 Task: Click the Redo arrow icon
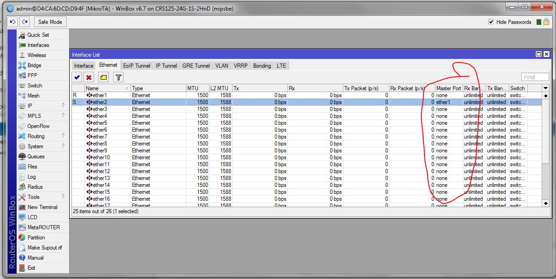[24, 22]
